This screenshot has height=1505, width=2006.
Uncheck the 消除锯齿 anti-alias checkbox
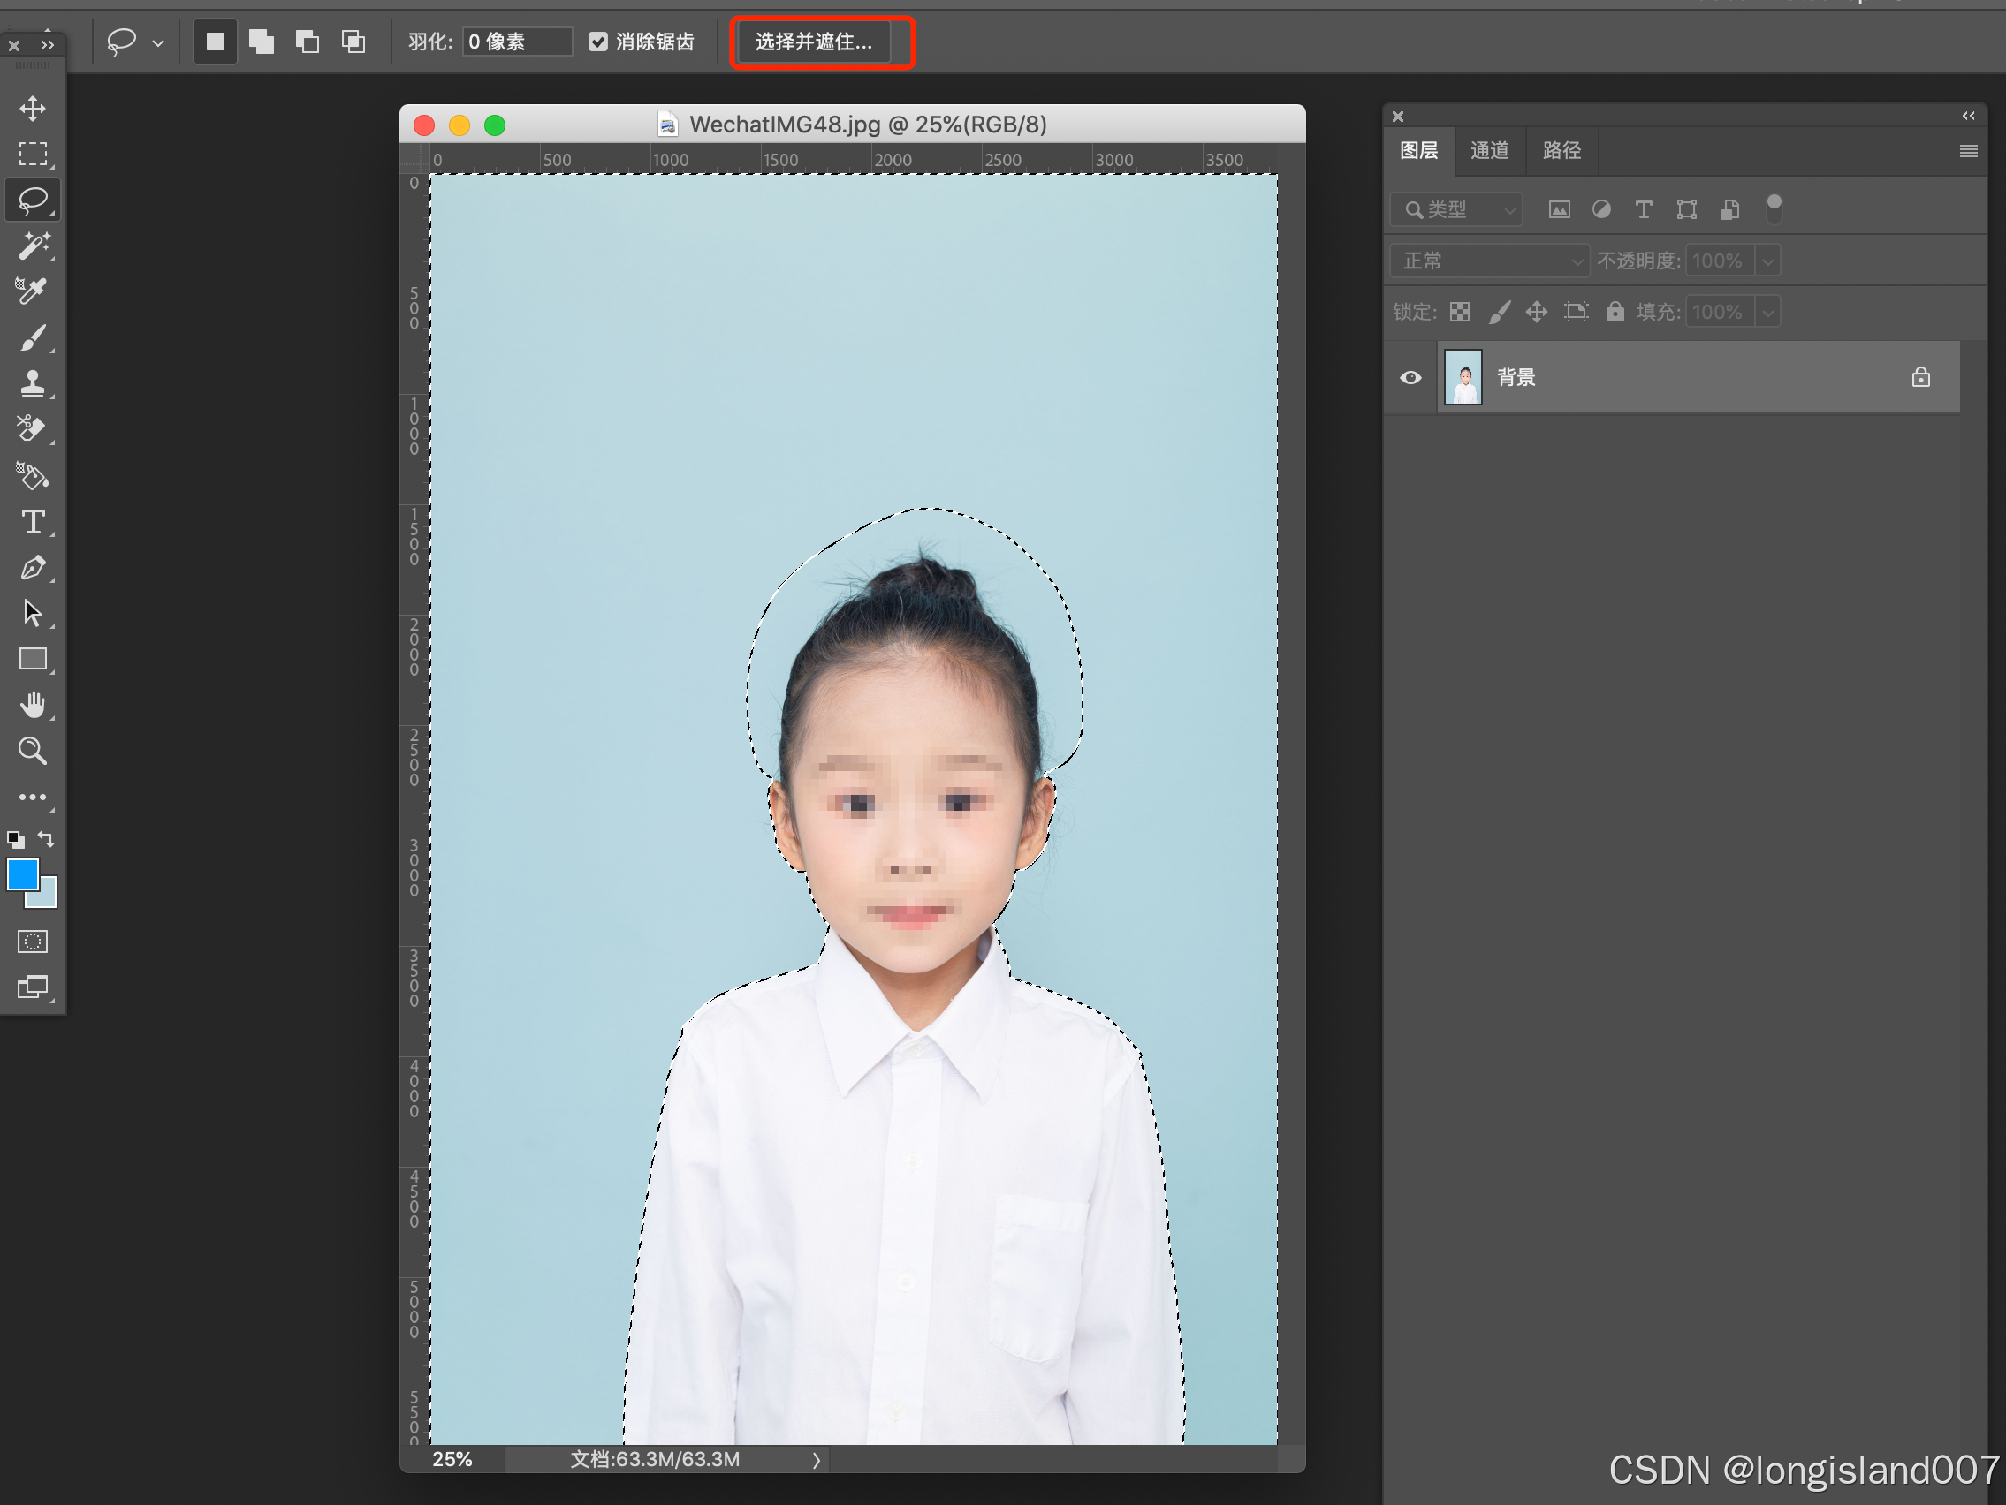[597, 42]
